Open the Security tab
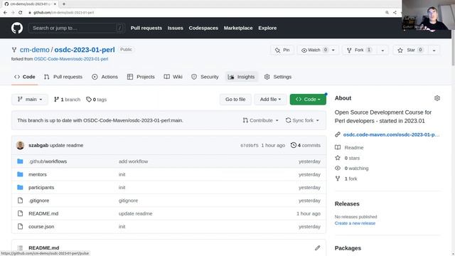The height and width of the screenshot is (256, 455). point(205,77)
